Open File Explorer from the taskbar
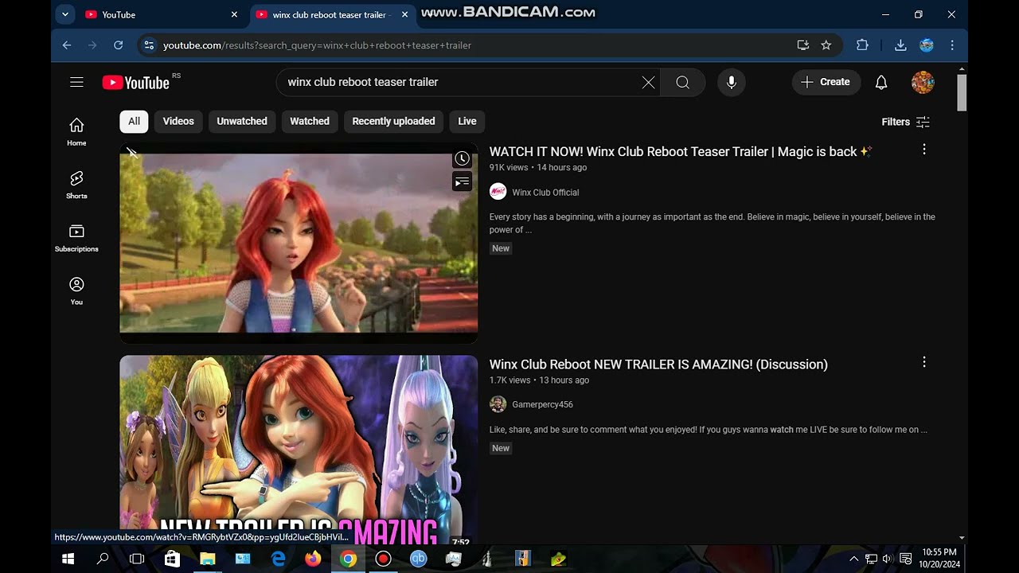The height and width of the screenshot is (573, 1019). click(x=207, y=559)
